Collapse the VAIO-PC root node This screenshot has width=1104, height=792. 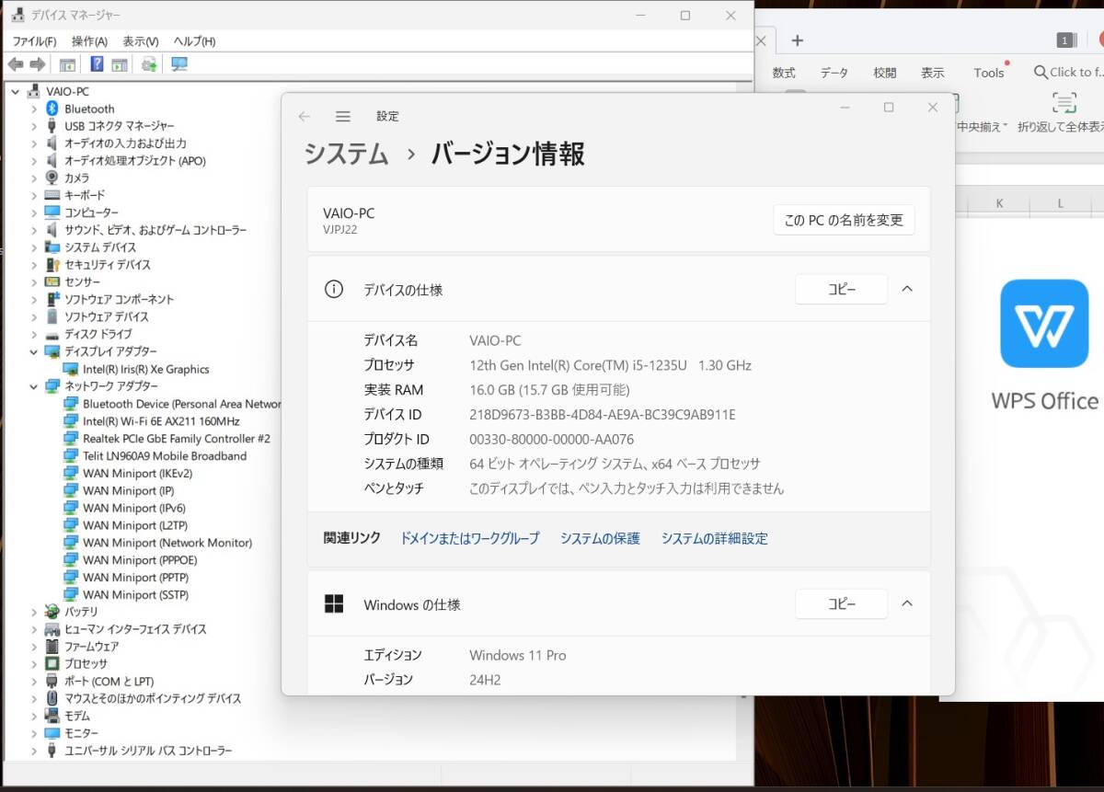coord(16,91)
